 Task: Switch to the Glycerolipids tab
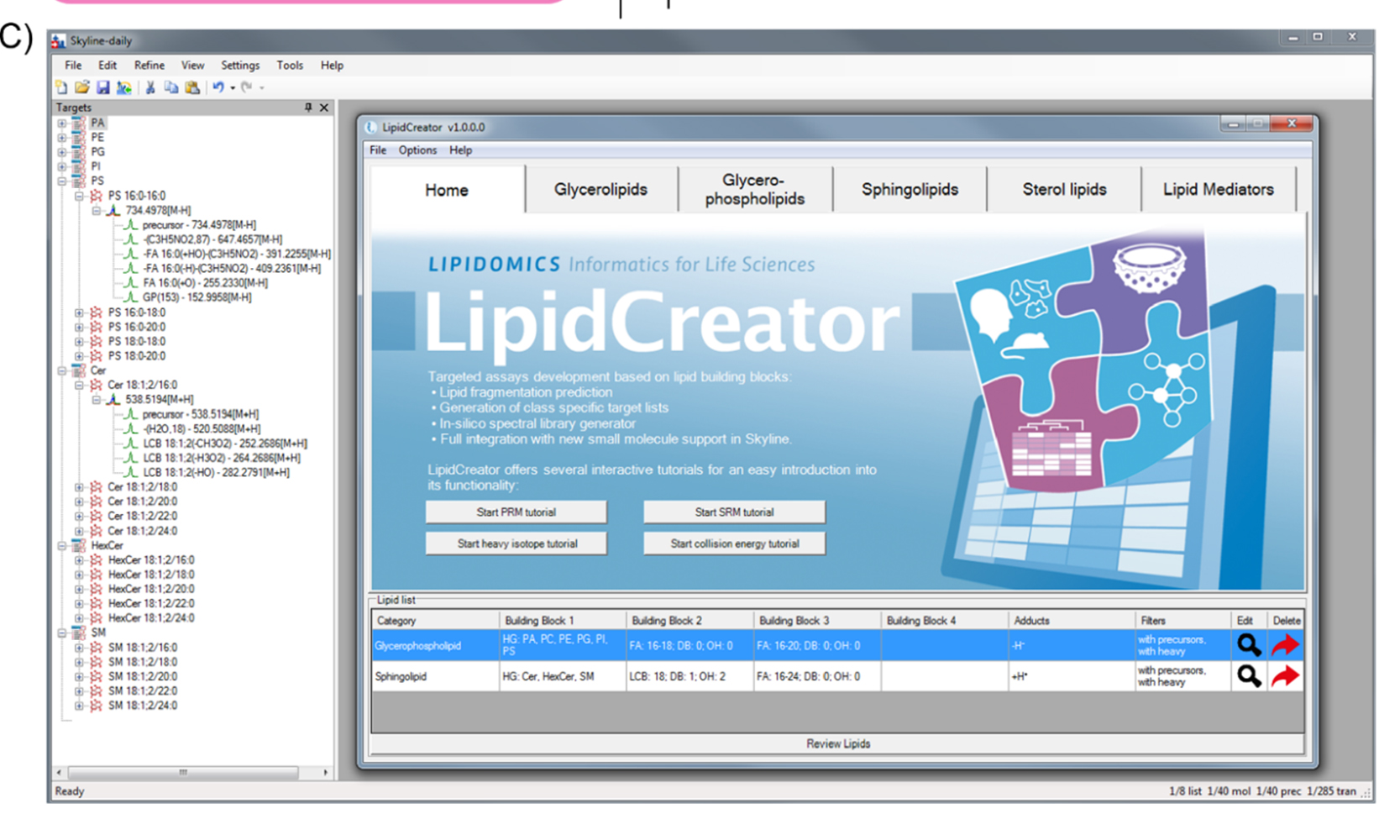[600, 190]
